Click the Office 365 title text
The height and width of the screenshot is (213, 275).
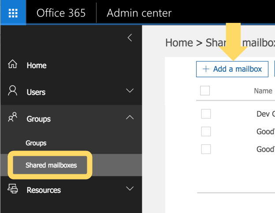click(61, 13)
